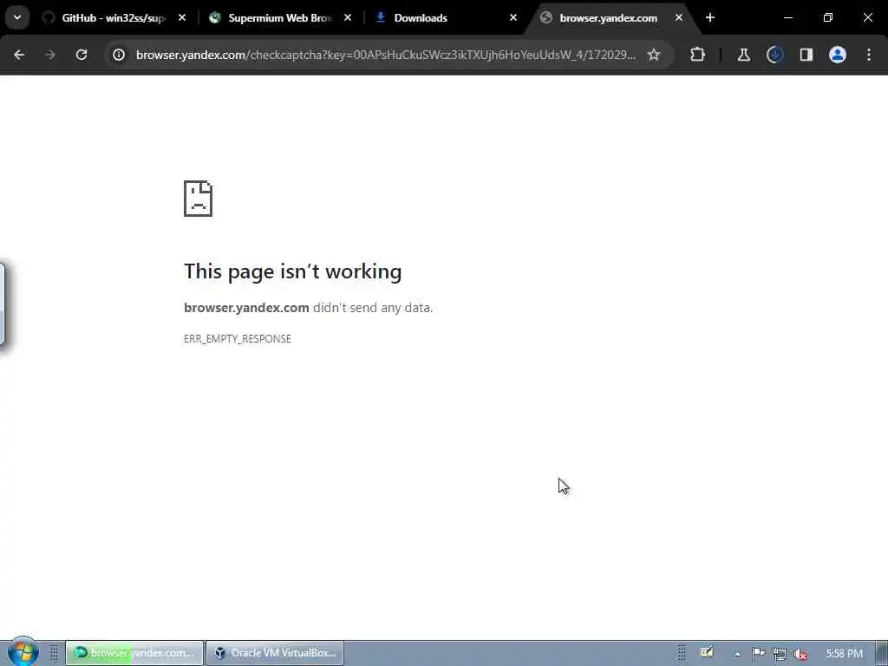
Task: Switch to Oracle VM VirtualBox taskbar button
Action: (275, 653)
